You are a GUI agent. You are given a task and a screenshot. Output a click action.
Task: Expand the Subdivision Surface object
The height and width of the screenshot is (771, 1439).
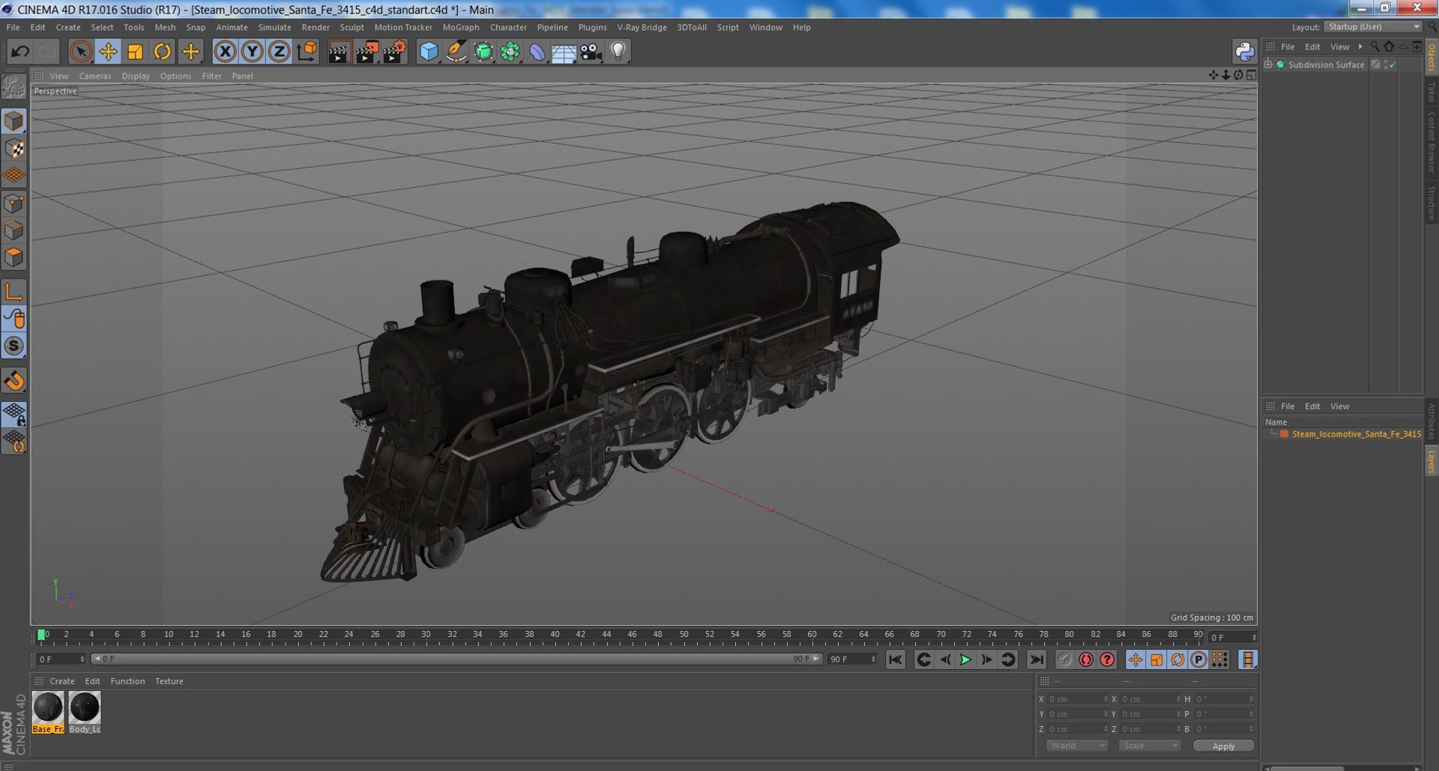1269,64
